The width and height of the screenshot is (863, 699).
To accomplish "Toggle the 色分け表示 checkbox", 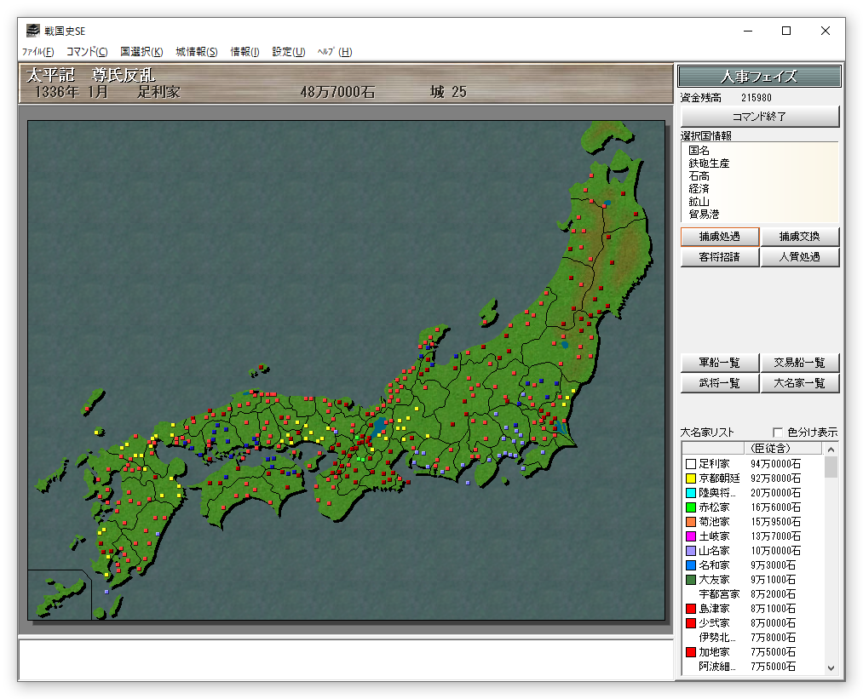I will 777,433.
